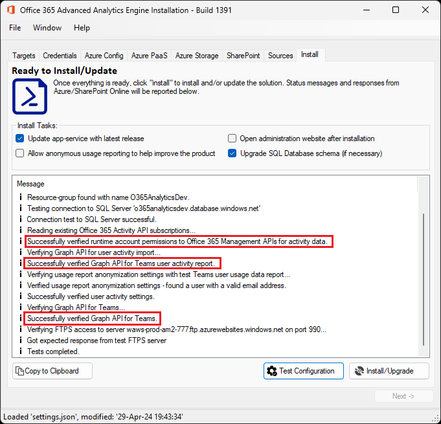Select 'Successfully verified runtime account permissions' message
The width and height of the screenshot is (441, 424).
(177, 241)
